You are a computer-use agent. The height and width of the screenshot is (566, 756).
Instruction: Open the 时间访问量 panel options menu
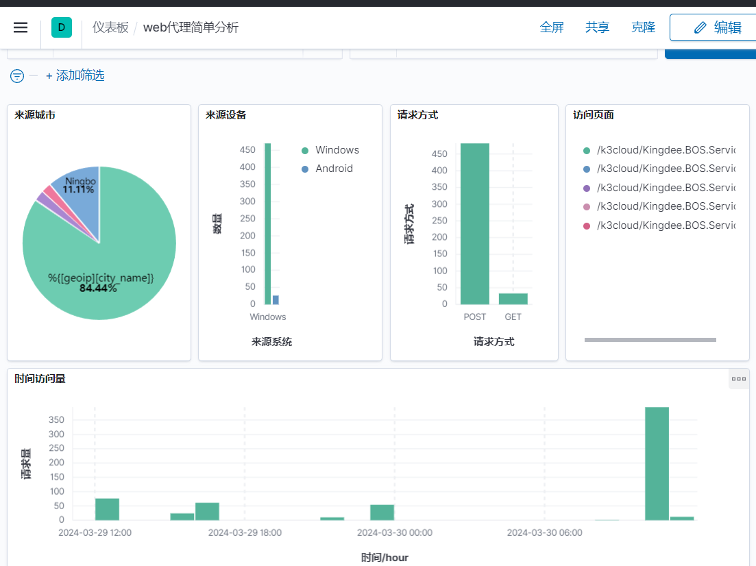[x=738, y=378]
